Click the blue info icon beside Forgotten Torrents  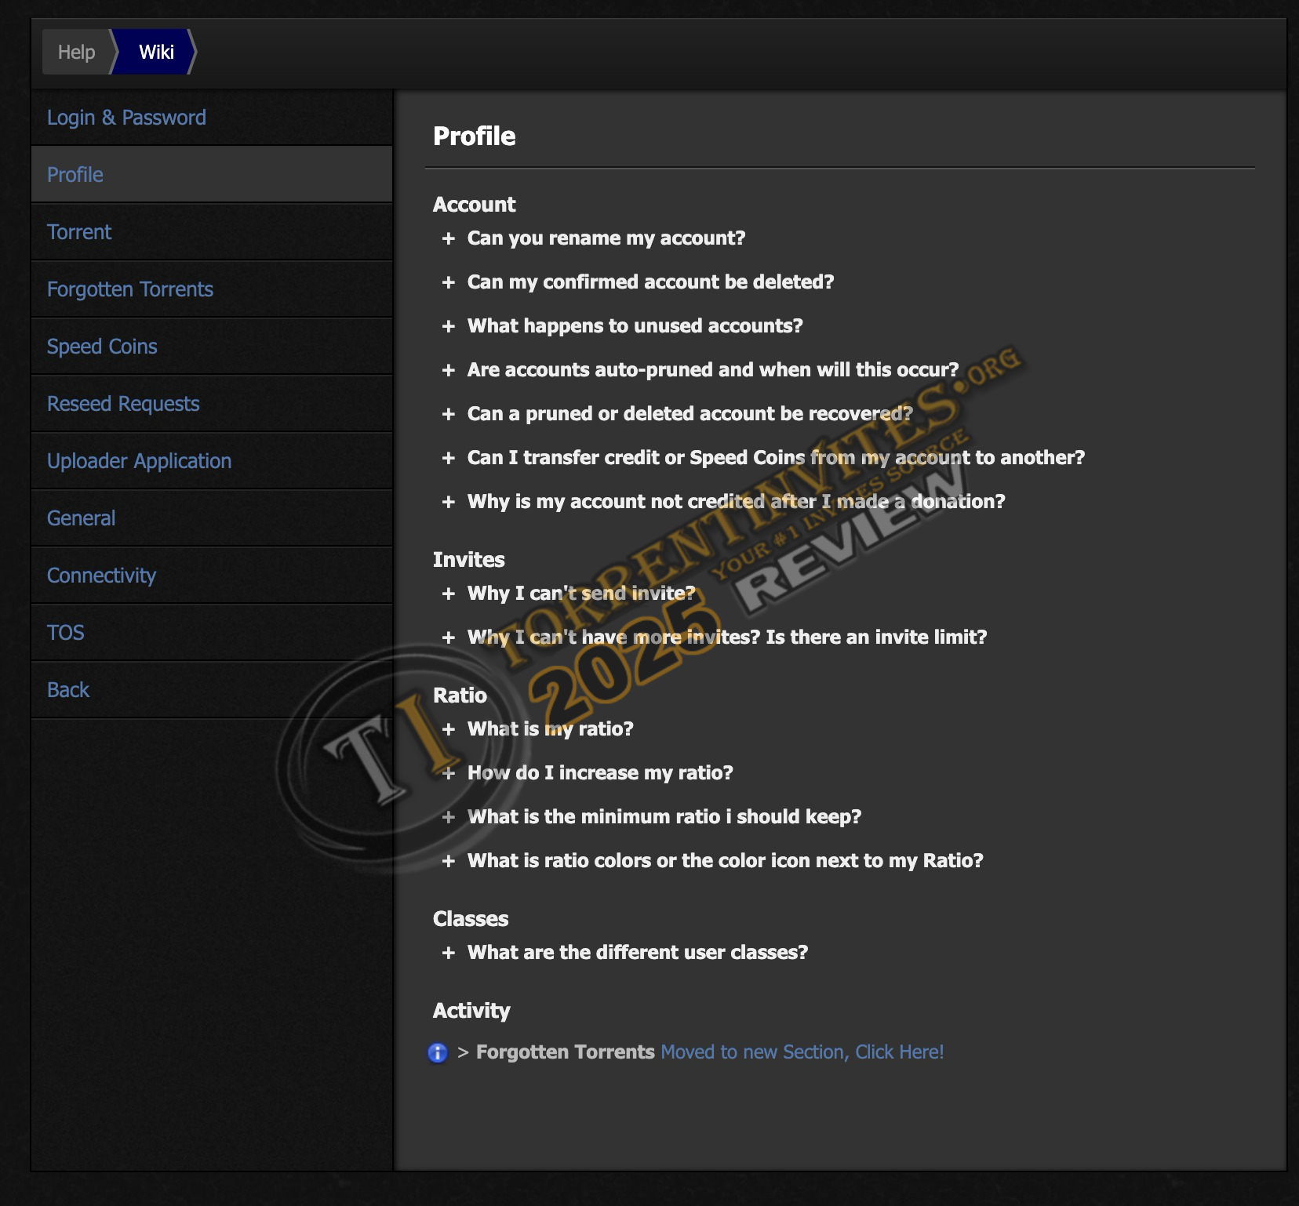[x=437, y=1052]
